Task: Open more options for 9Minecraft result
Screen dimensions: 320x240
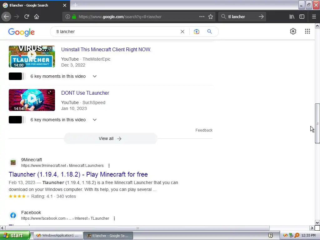Action: (x=109, y=166)
